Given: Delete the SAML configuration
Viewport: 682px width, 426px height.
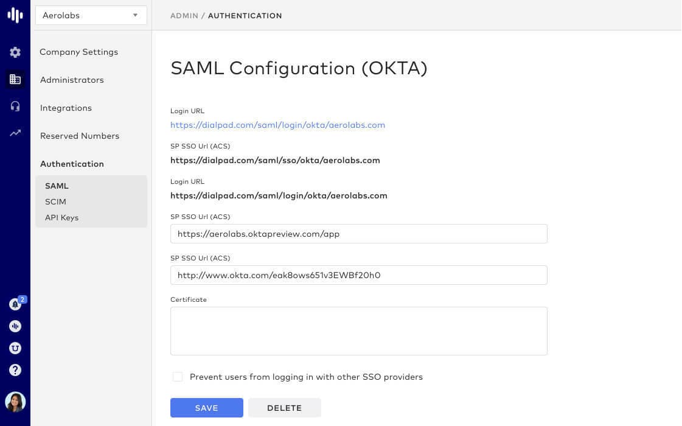Looking at the screenshot, I should click(284, 408).
